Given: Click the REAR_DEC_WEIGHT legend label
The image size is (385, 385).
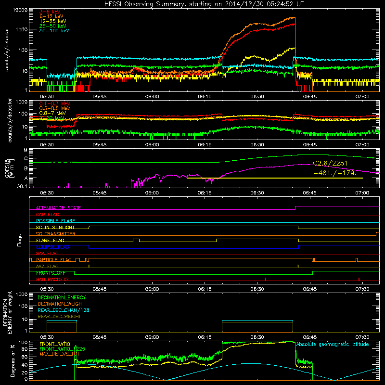Looking at the screenshot, I should pyautogui.click(x=59, y=317).
